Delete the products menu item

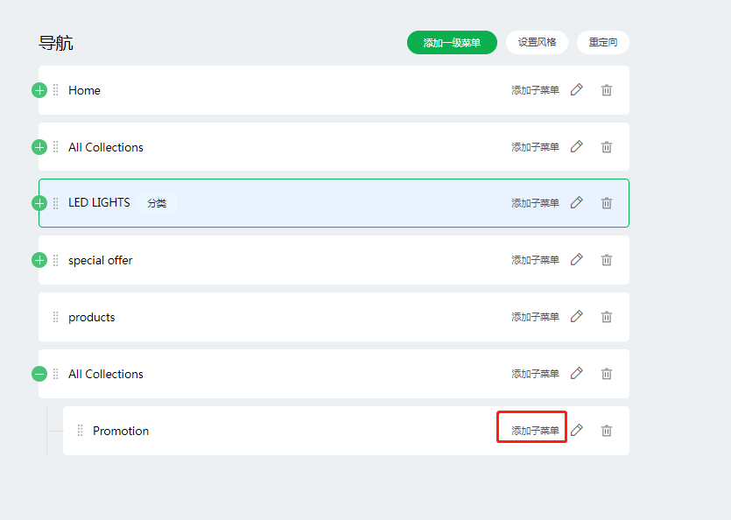point(607,317)
